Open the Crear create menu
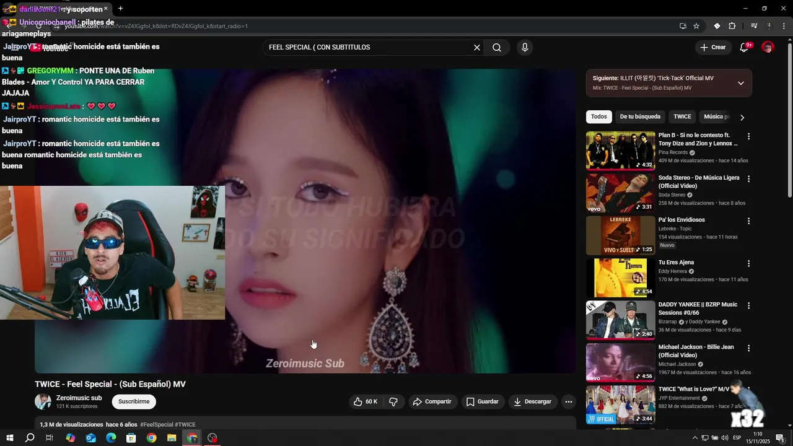 [x=712, y=48]
